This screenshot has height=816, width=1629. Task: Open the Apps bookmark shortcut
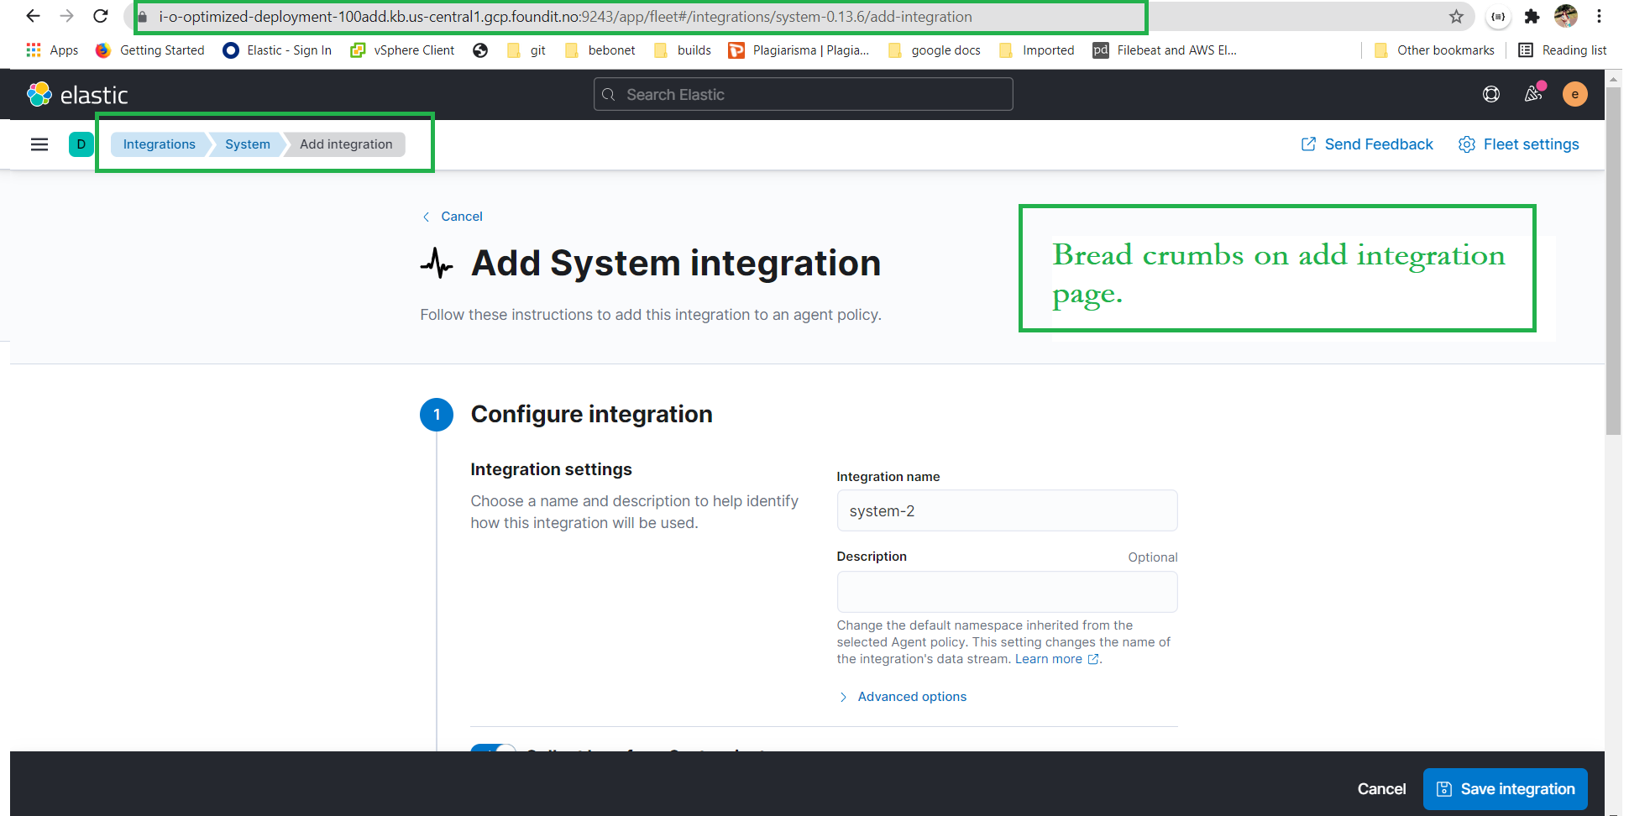coord(52,50)
